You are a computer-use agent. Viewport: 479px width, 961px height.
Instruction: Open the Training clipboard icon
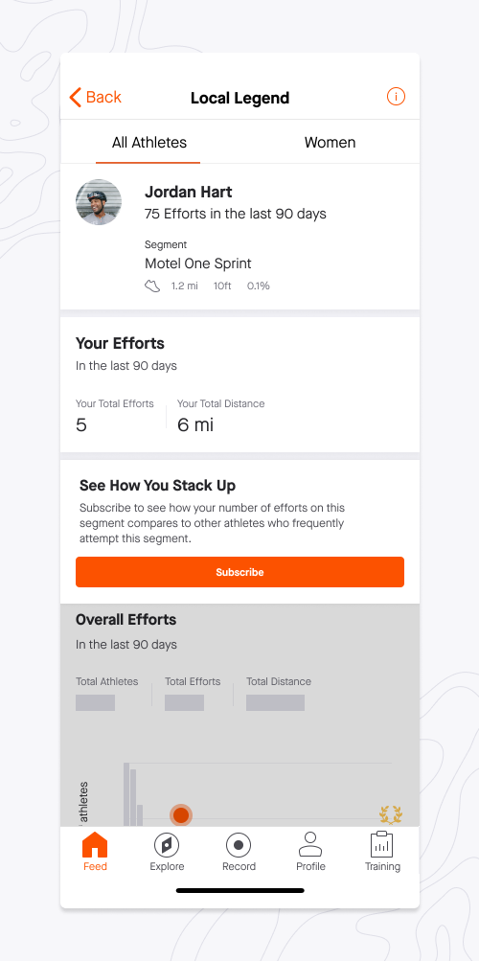381,844
